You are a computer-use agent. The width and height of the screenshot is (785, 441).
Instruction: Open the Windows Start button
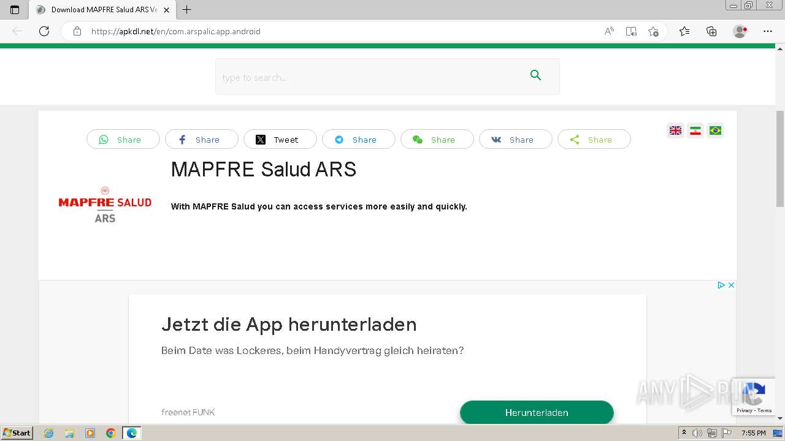(17, 433)
